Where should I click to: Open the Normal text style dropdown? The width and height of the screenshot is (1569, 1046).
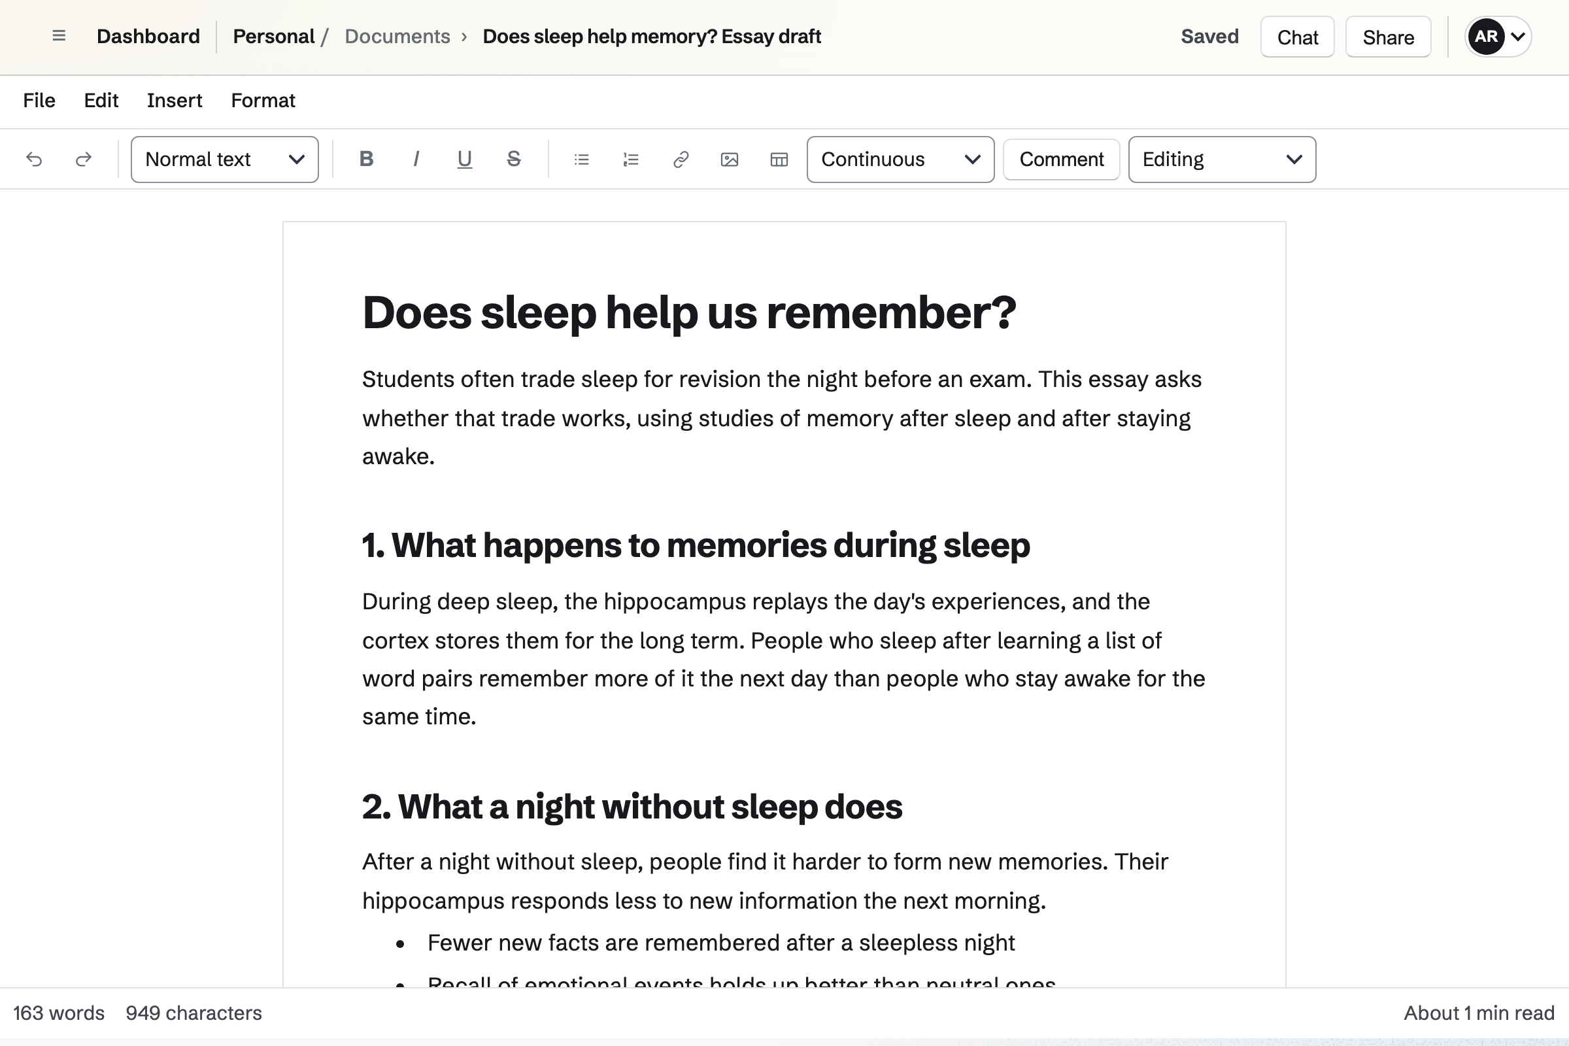click(225, 160)
